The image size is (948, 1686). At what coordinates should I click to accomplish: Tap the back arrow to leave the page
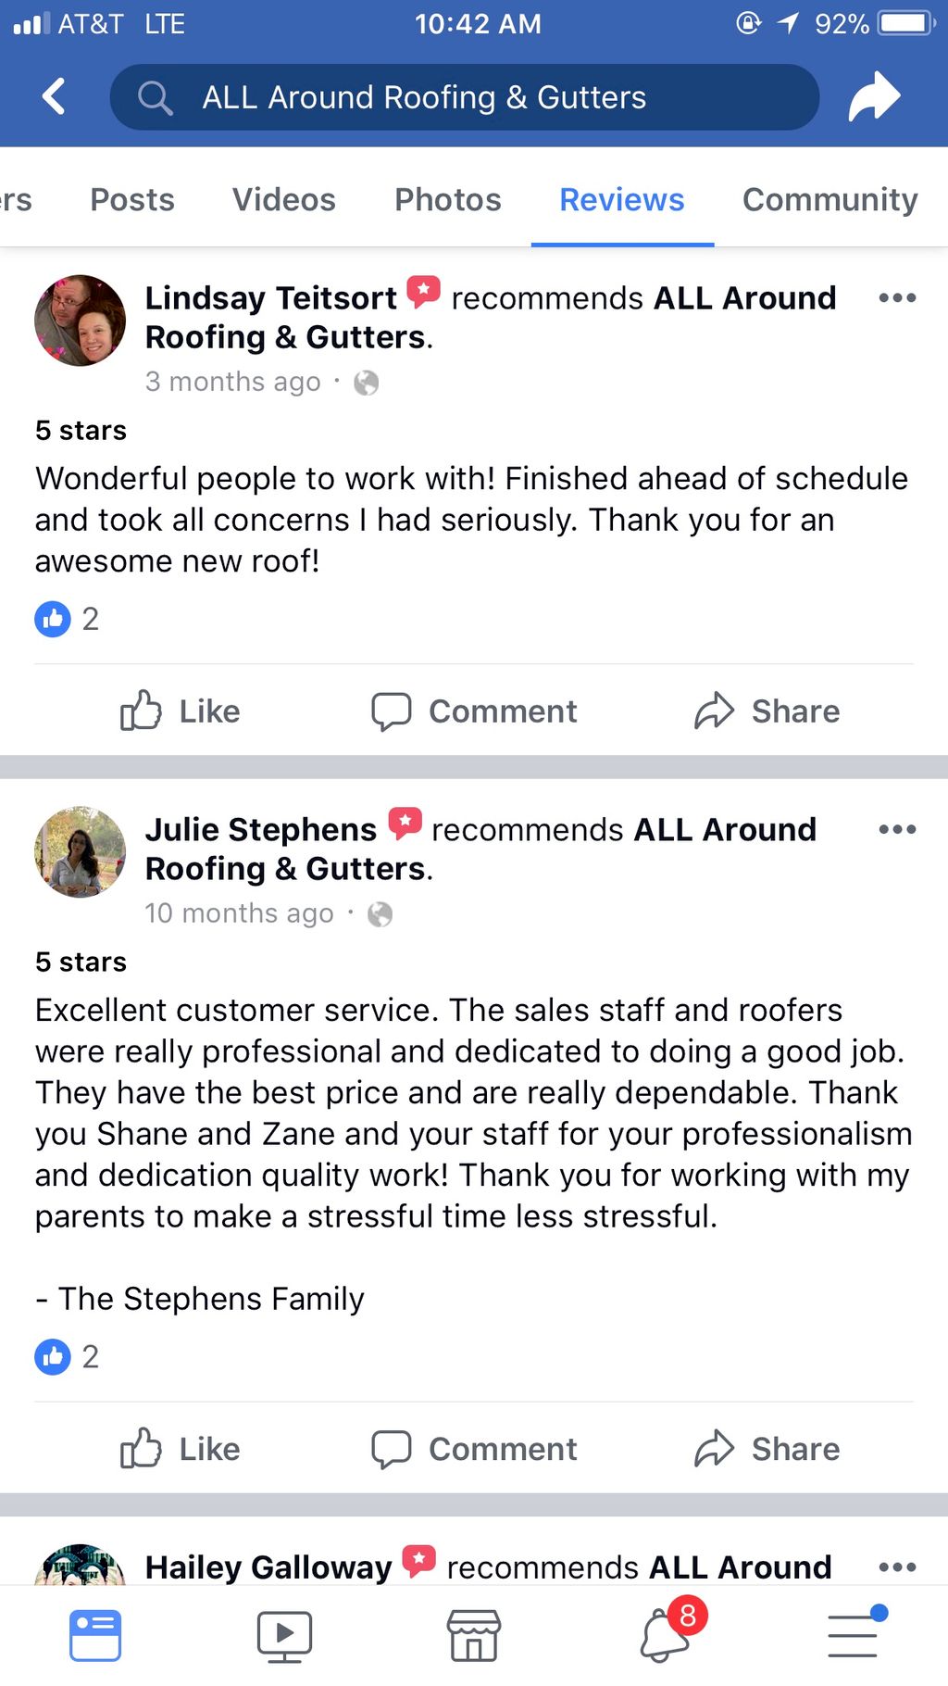53,96
